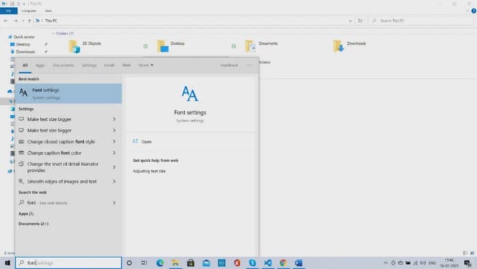Open the Computer ribbon tab in File Explorer
Screen dimensions: 477x269
[x=29, y=11]
